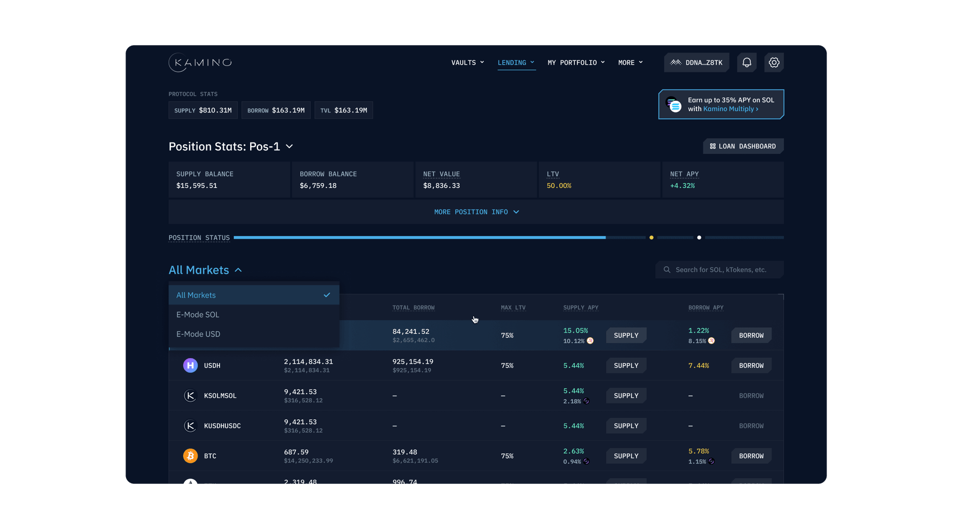Supply KSOLMSOL
Image resolution: width=953 pixels, height=529 pixels.
[x=626, y=396]
